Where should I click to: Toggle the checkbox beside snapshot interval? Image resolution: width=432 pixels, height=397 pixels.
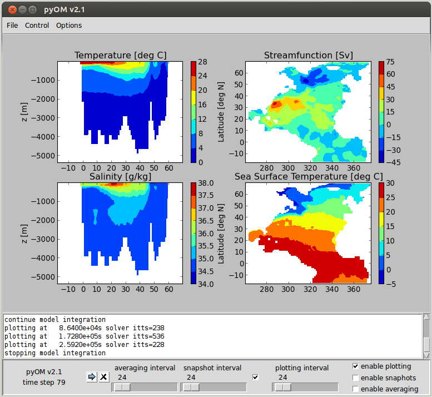pyautogui.click(x=256, y=378)
